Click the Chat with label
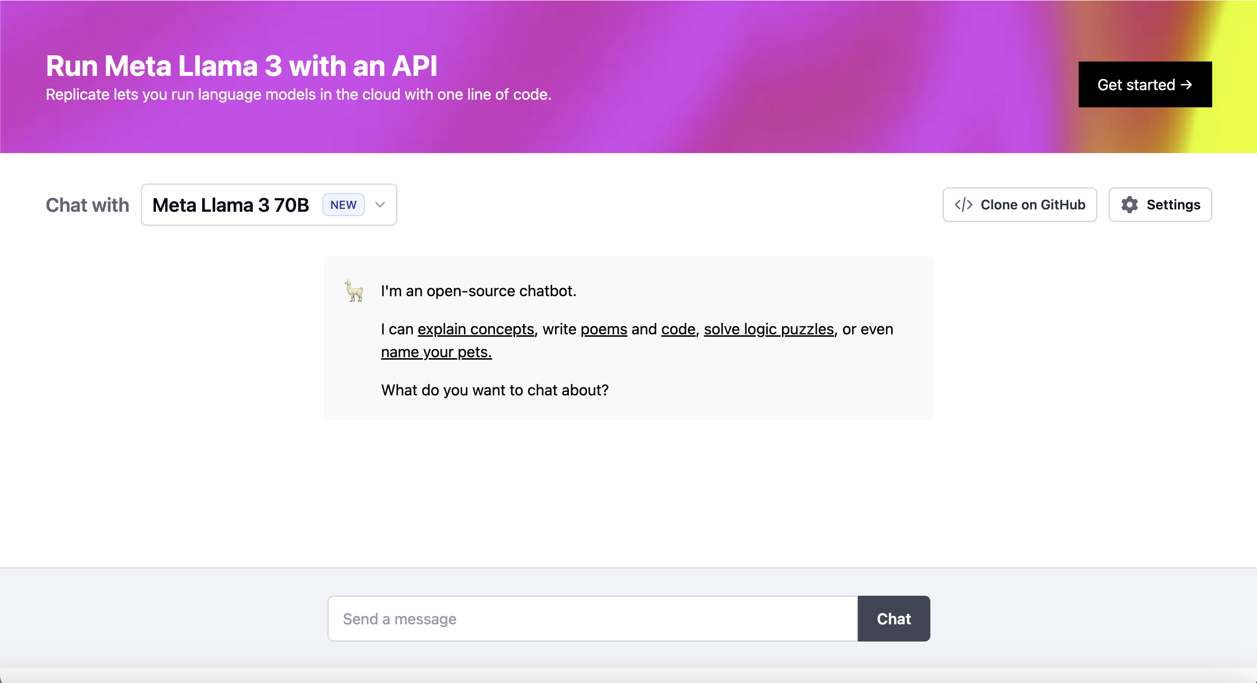 coord(87,205)
